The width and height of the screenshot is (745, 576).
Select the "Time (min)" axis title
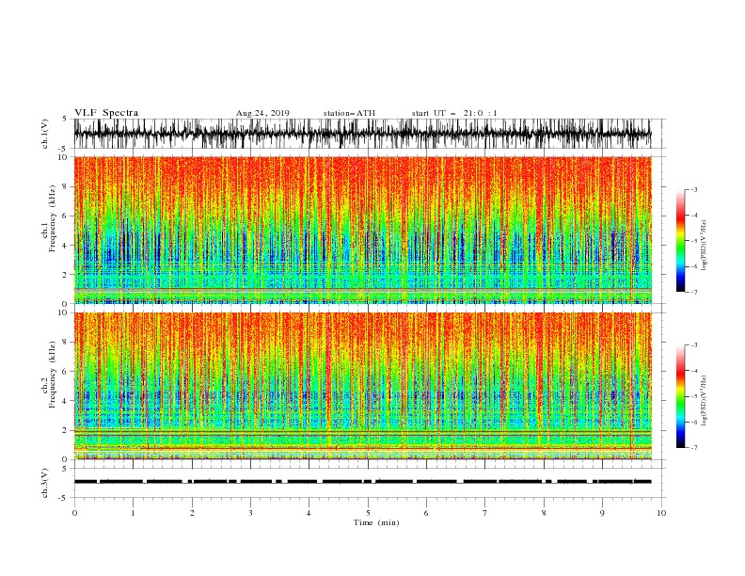tap(376, 522)
